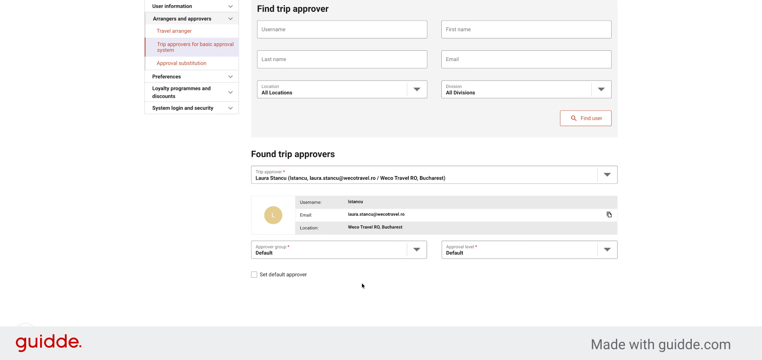Open the Approver group dropdown
Image resolution: width=762 pixels, height=360 pixels.
339,250
